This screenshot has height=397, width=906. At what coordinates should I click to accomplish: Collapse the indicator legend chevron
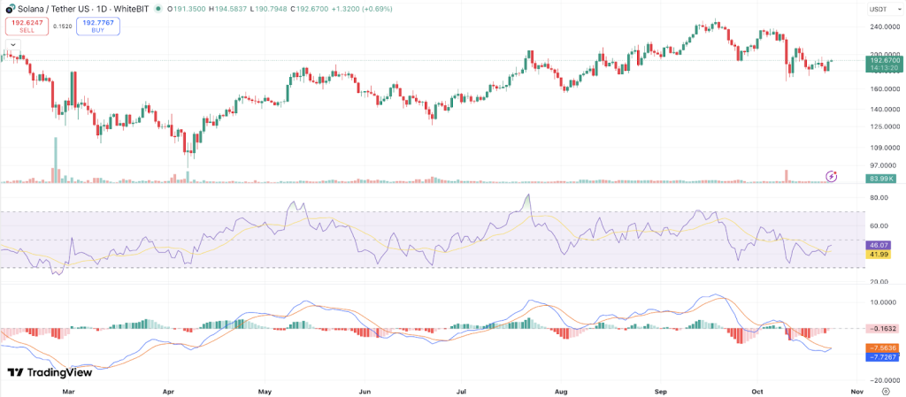(x=13, y=43)
